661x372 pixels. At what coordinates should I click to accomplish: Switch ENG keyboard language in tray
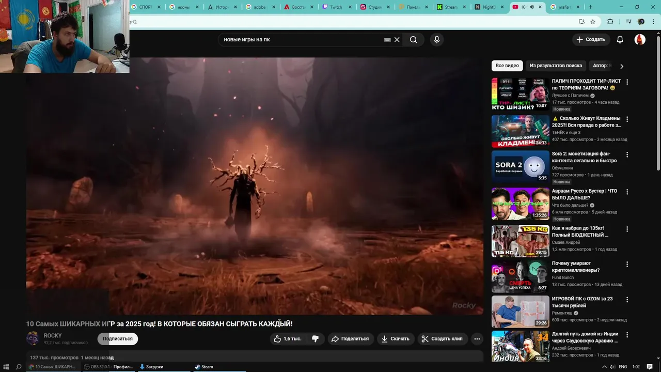(623, 367)
